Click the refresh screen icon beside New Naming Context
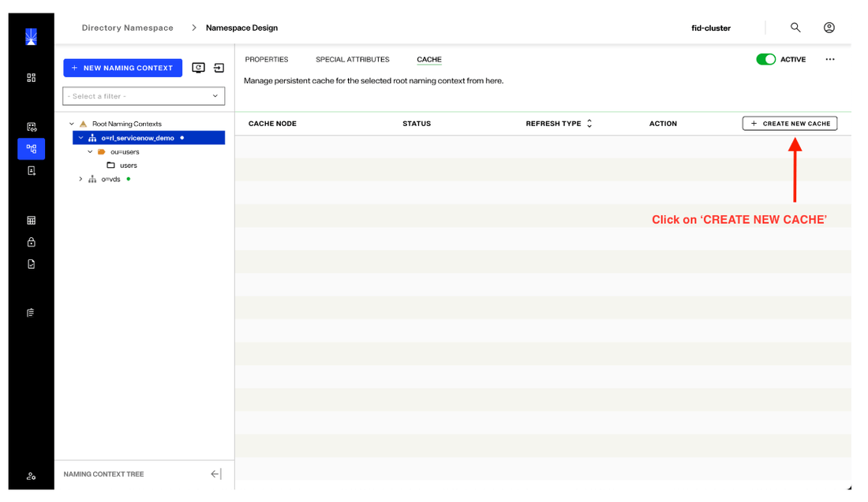This screenshot has height=502, width=868. click(198, 68)
